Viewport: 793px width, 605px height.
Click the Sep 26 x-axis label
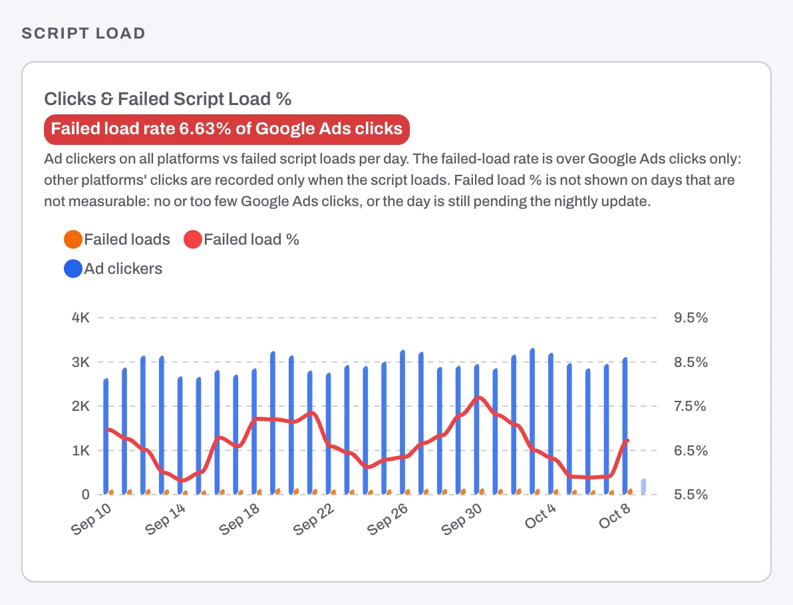(387, 519)
